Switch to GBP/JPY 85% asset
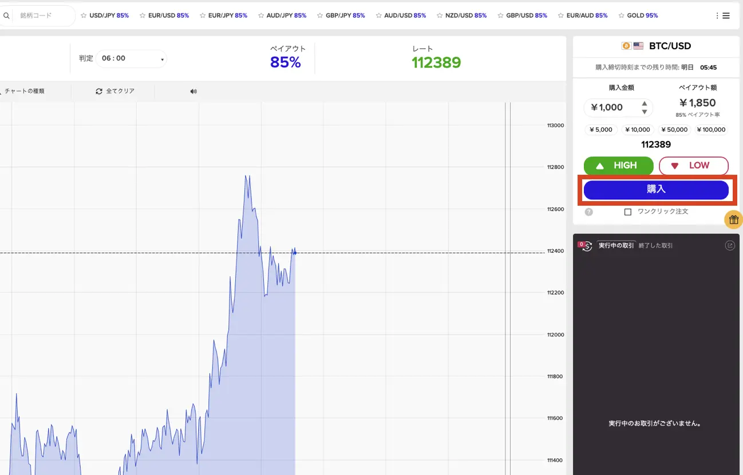The image size is (743, 475). click(x=345, y=15)
